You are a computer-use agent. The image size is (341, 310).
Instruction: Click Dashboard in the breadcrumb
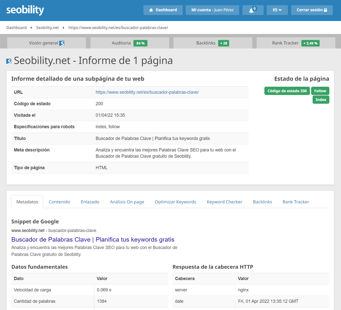pyautogui.click(x=16, y=28)
